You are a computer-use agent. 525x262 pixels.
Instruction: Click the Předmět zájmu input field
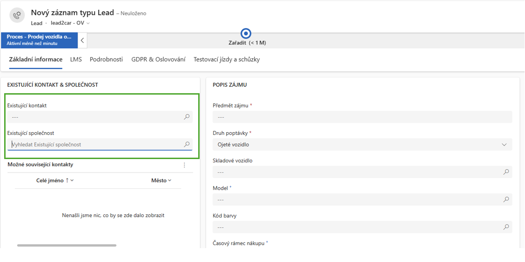[362, 117]
